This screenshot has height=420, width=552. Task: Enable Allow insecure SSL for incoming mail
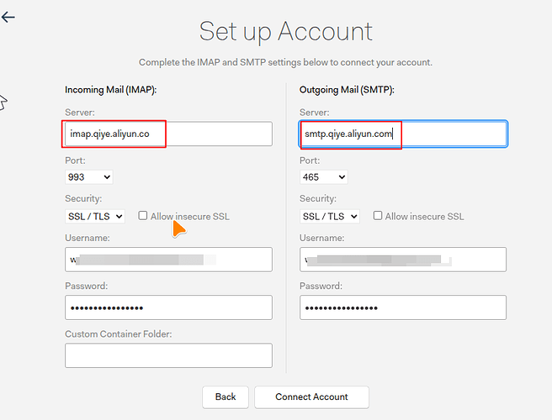coord(142,215)
